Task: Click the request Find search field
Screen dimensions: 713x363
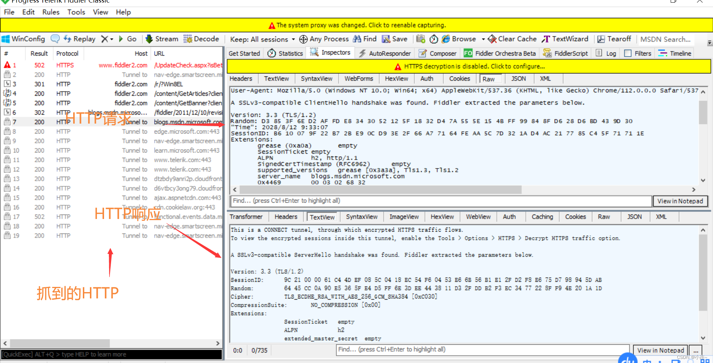Action: (441, 201)
